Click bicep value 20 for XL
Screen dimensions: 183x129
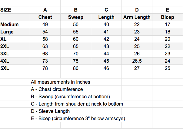[167, 39]
